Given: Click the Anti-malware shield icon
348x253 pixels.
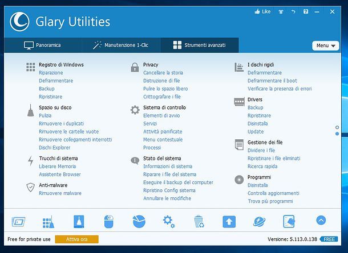Looking at the screenshot, I should 31,187.
